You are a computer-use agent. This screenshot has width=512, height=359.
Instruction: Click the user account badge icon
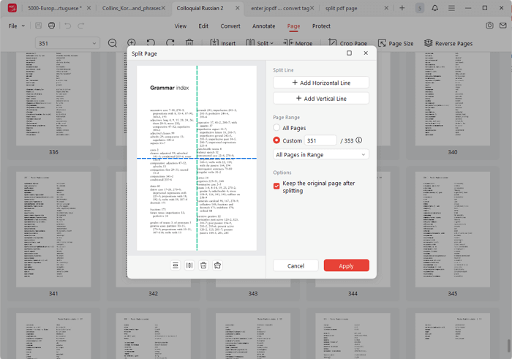pyautogui.click(x=420, y=8)
